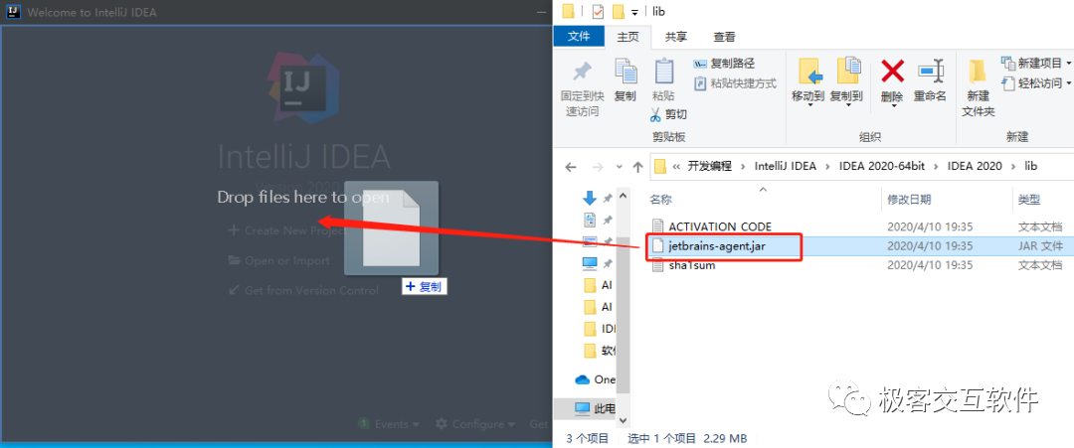Select the jetbrains-agent.jar file

(717, 245)
